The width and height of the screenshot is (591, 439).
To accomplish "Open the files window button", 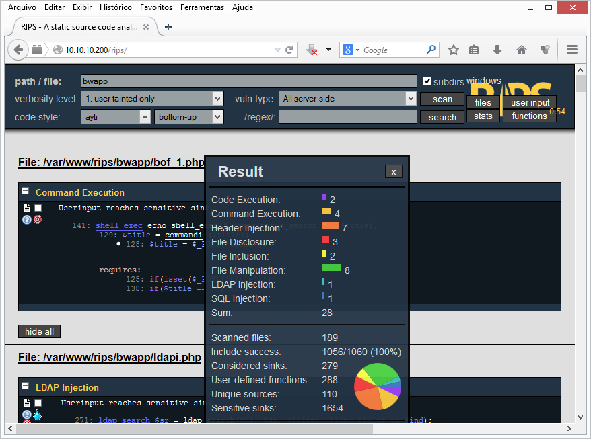I will point(483,102).
